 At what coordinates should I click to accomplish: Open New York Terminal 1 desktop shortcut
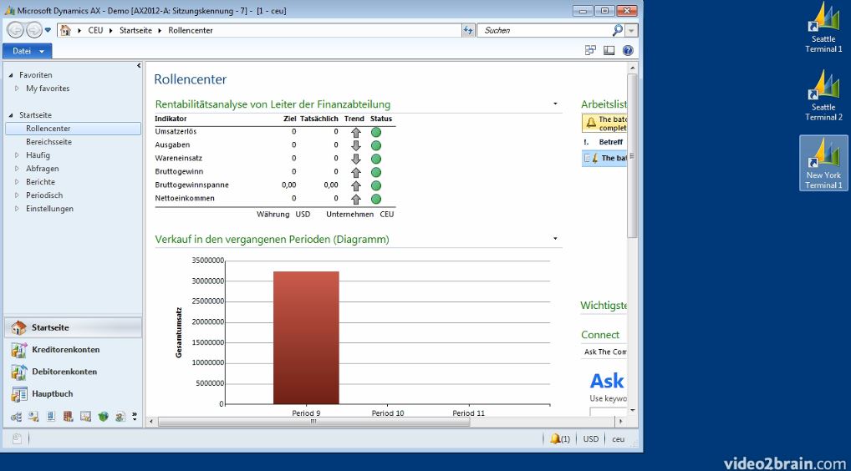(x=823, y=163)
